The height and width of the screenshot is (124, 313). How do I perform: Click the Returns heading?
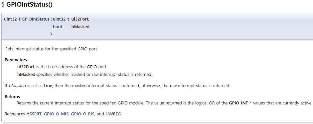point(12,97)
